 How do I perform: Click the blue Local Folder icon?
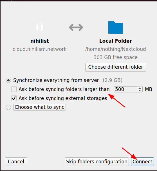(x=116, y=27)
